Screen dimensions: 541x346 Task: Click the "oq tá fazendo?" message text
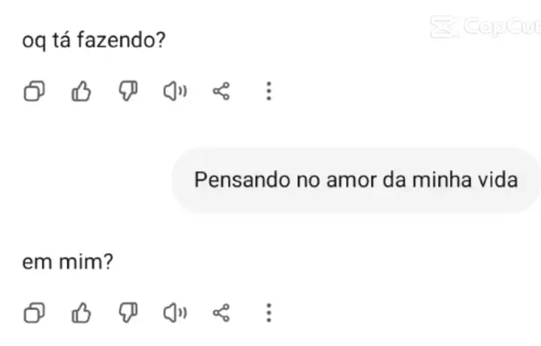pos(94,41)
